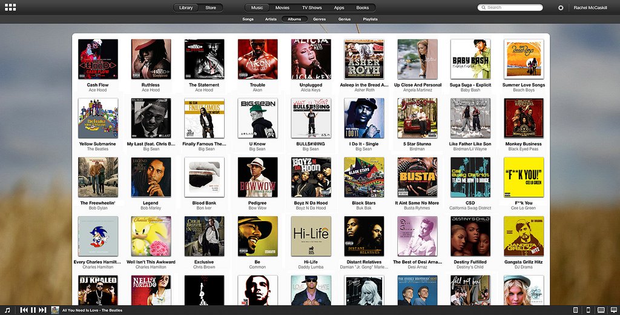Open Blood Bank album cover
The width and height of the screenshot is (620, 315).
[205, 177]
